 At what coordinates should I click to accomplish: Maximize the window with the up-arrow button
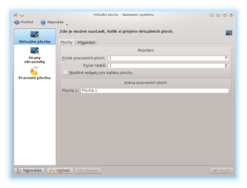225,15
